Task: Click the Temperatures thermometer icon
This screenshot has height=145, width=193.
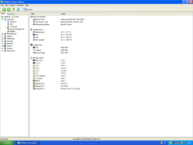Action: click(x=31, y=30)
